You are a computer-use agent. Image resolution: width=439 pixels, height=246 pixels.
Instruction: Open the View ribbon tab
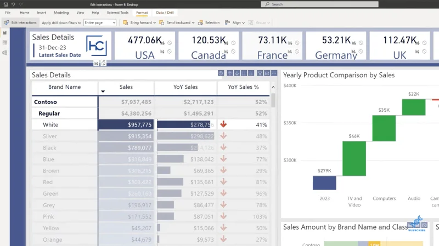pos(80,13)
